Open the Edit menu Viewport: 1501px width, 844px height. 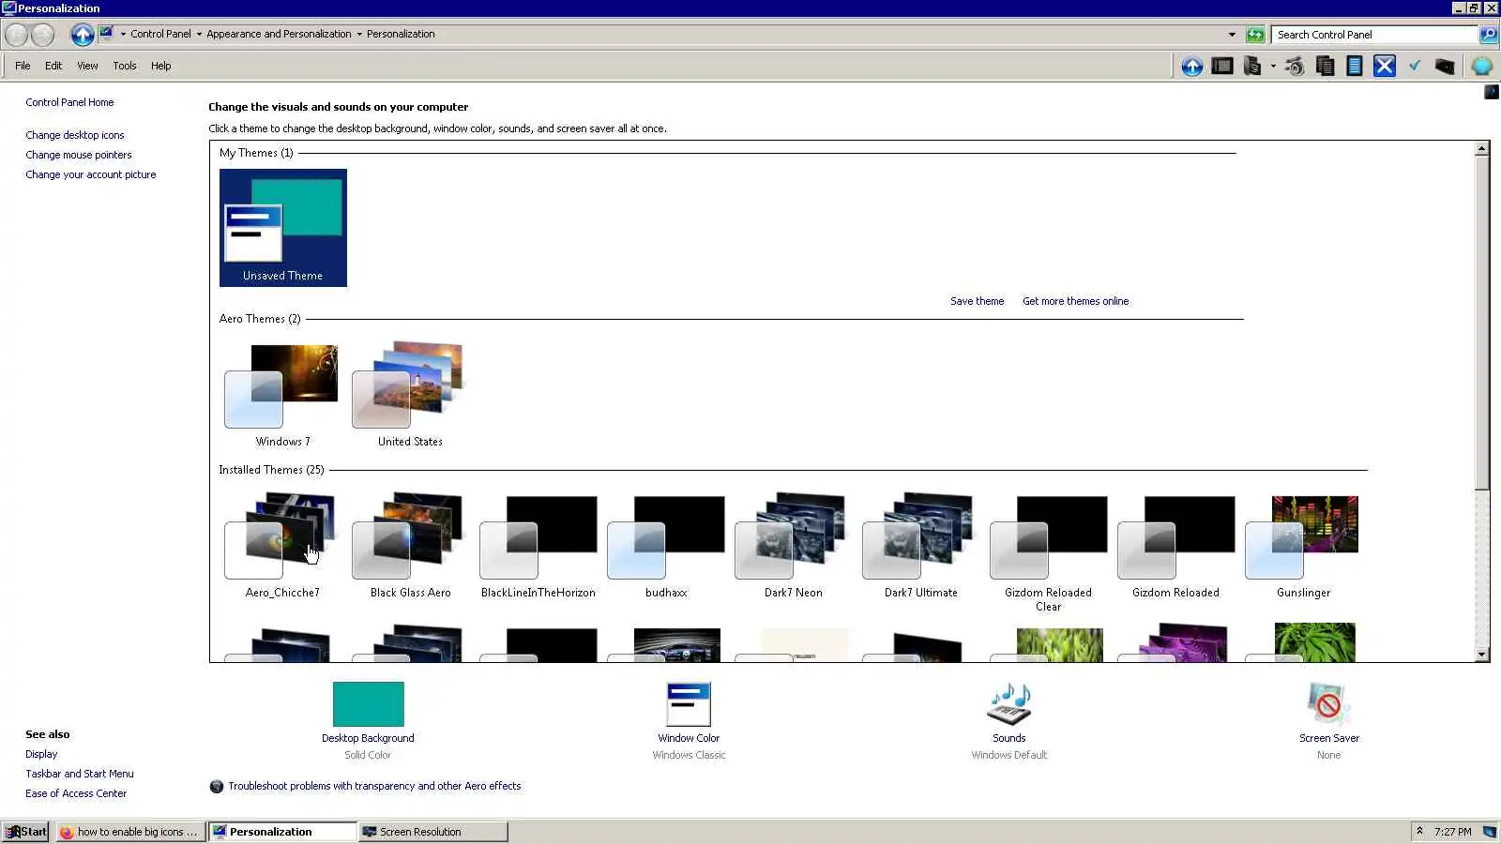(x=53, y=66)
